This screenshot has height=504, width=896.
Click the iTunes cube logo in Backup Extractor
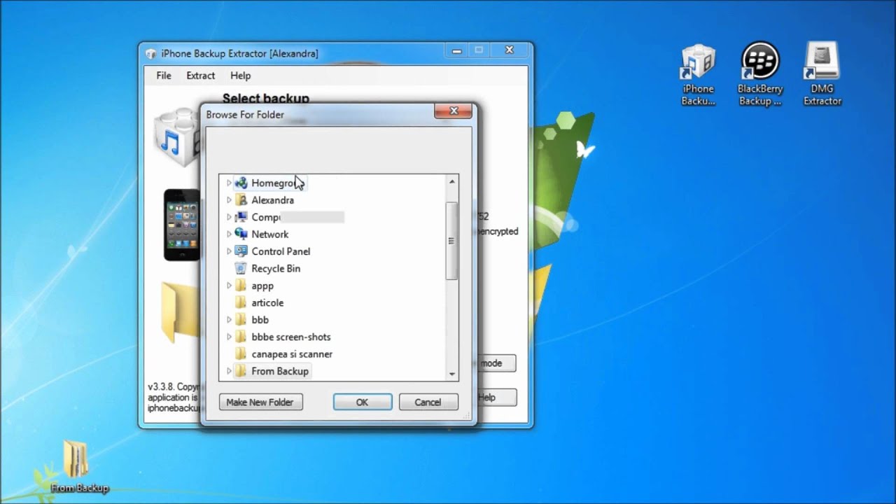176,136
